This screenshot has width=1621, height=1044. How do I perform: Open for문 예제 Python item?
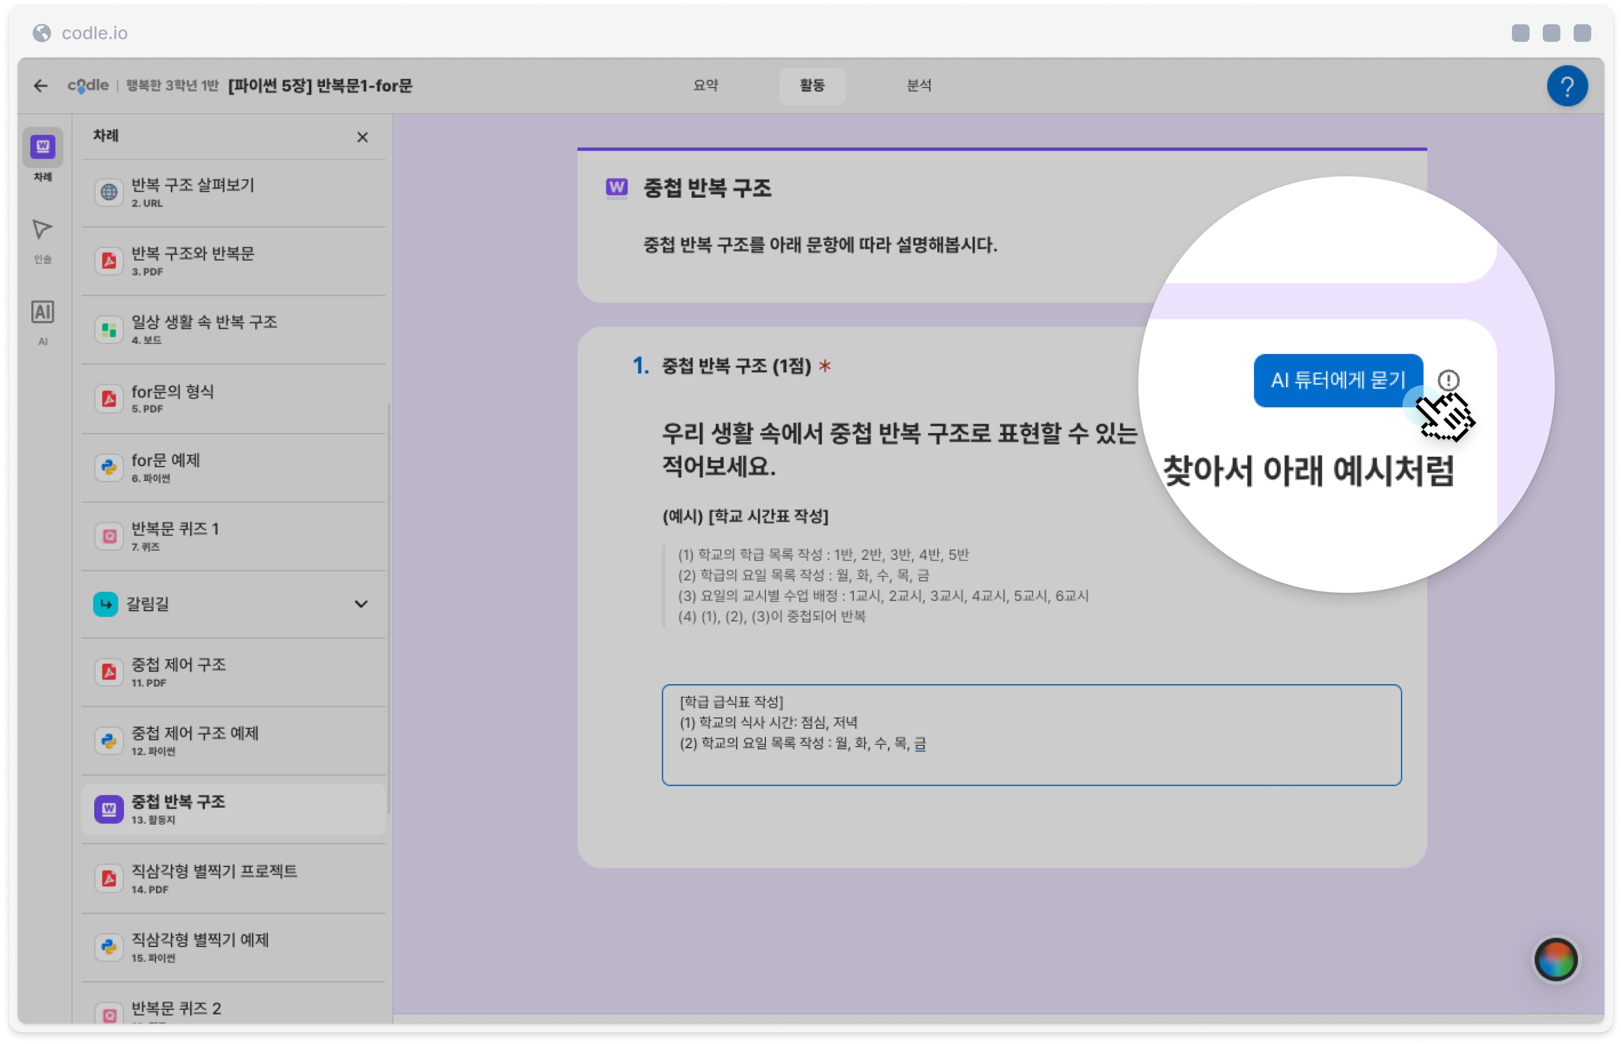[233, 468]
